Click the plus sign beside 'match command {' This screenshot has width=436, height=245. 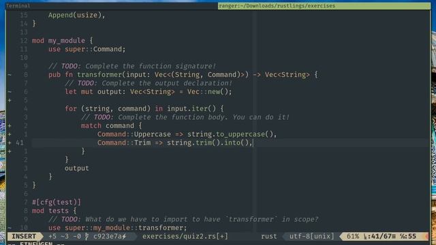click(10, 125)
